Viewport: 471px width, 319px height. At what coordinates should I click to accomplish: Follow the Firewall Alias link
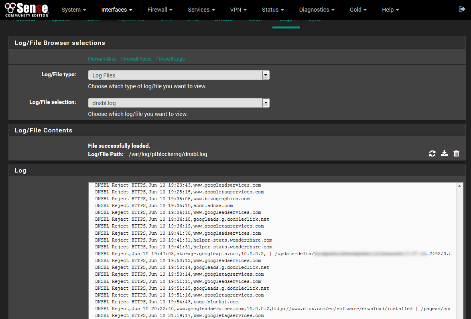click(x=102, y=59)
